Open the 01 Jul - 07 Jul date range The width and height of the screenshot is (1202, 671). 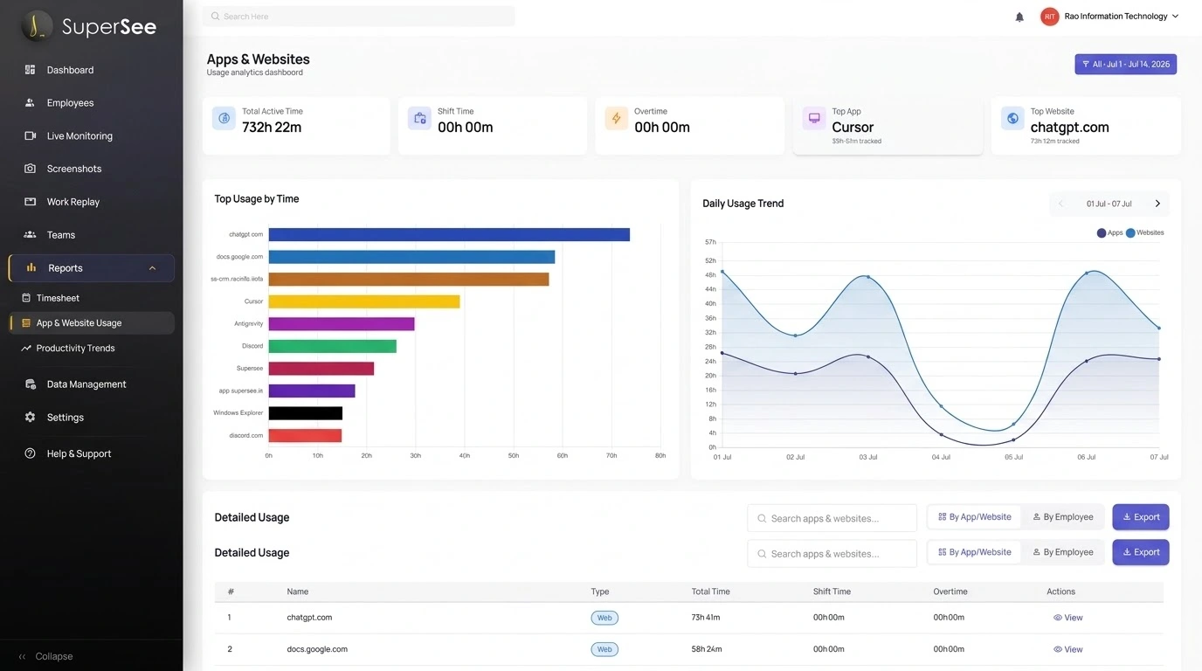pyautogui.click(x=1109, y=204)
